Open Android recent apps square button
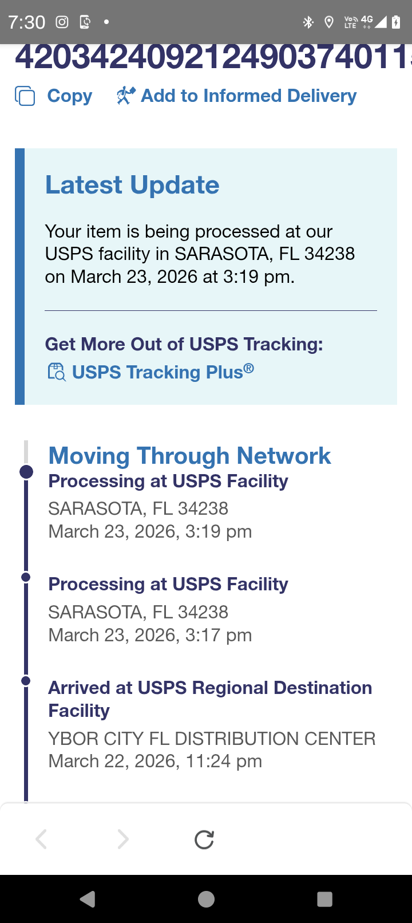This screenshot has height=923, width=412. (x=324, y=899)
